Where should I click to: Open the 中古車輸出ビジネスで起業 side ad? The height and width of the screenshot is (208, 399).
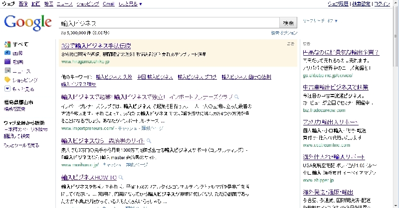point(335,88)
